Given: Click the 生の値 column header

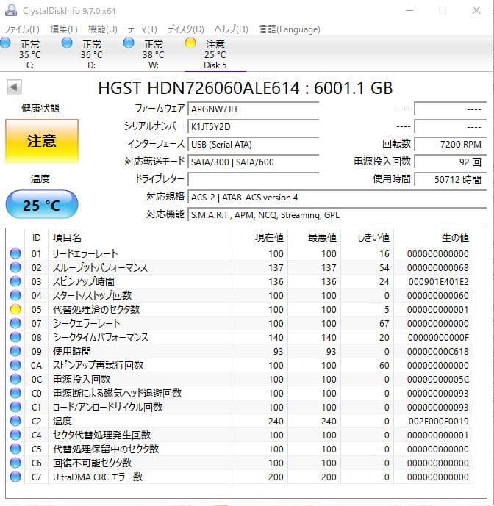Looking at the screenshot, I should pos(455,238).
